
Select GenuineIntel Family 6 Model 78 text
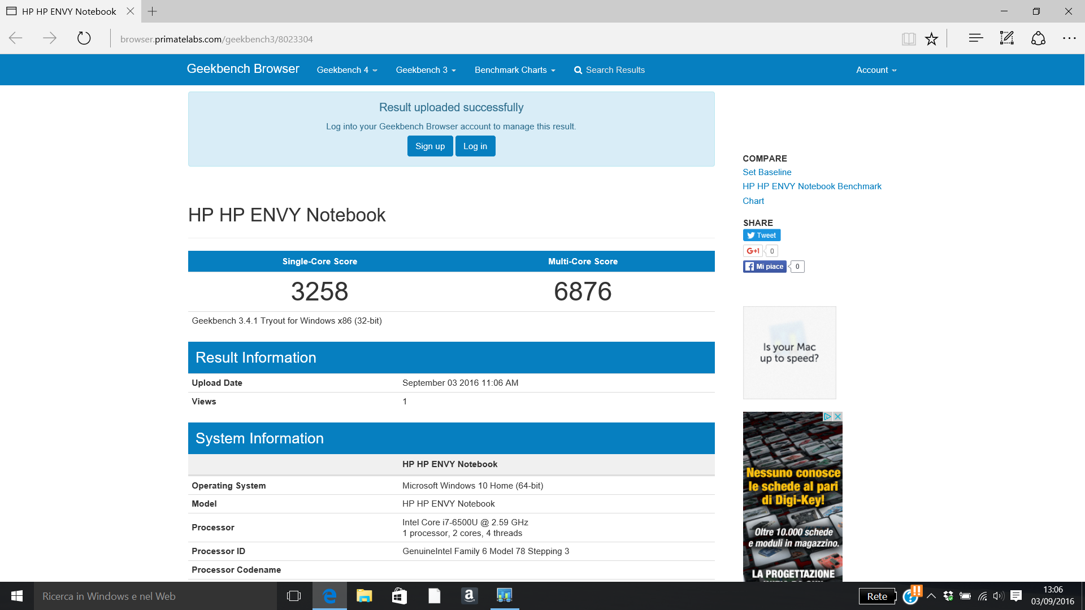pos(485,551)
